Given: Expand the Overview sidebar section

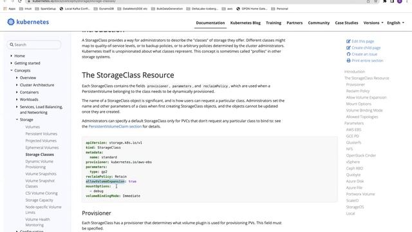Looking at the screenshot, I should pyautogui.click(x=17, y=78).
